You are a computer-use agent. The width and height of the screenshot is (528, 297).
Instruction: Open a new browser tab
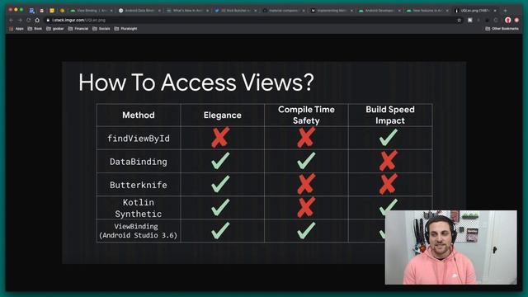click(505, 11)
